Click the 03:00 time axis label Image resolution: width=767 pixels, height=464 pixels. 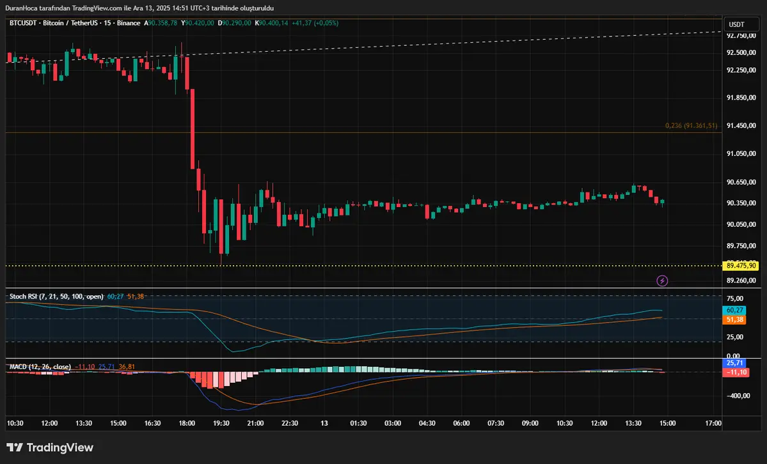click(392, 423)
